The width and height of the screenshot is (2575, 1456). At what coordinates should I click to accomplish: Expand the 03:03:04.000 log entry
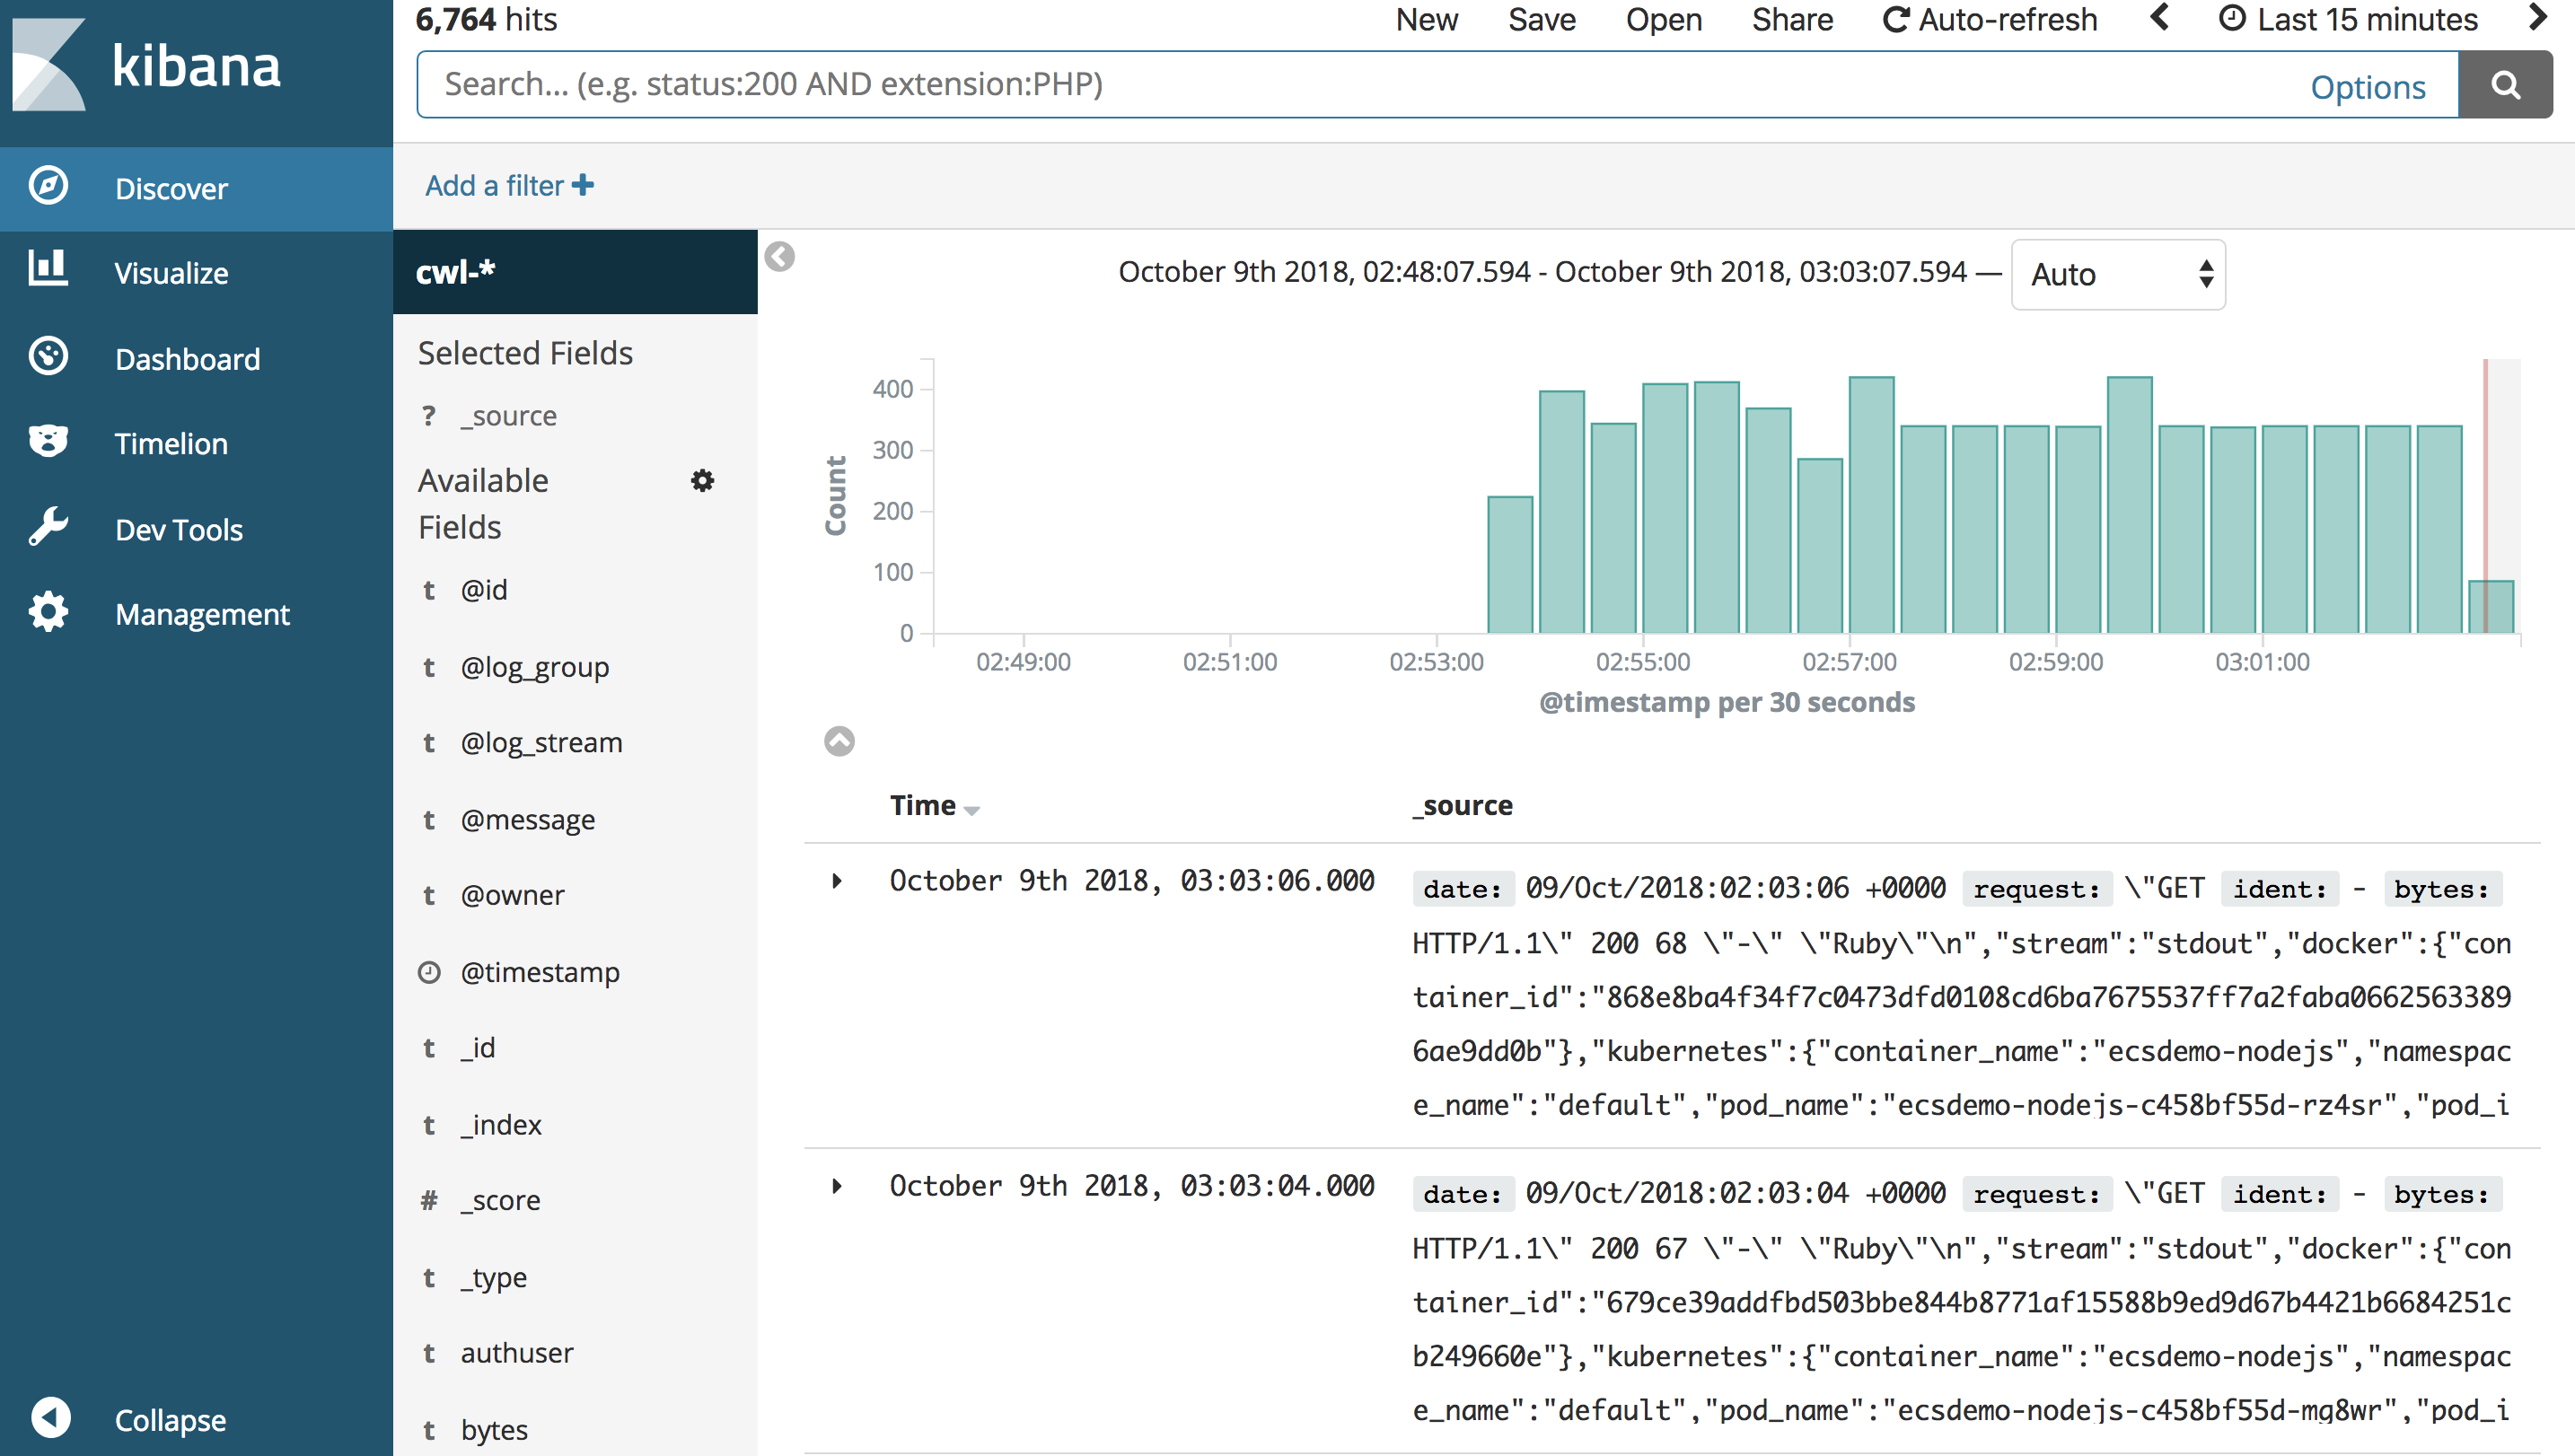(838, 1187)
